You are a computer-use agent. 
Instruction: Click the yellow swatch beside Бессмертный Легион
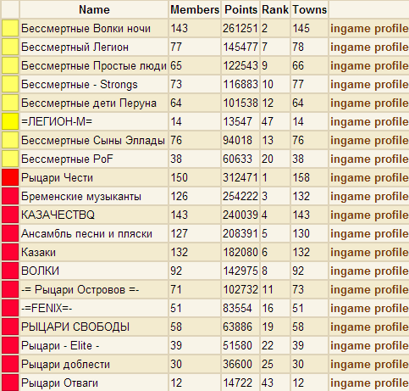pyautogui.click(x=10, y=47)
